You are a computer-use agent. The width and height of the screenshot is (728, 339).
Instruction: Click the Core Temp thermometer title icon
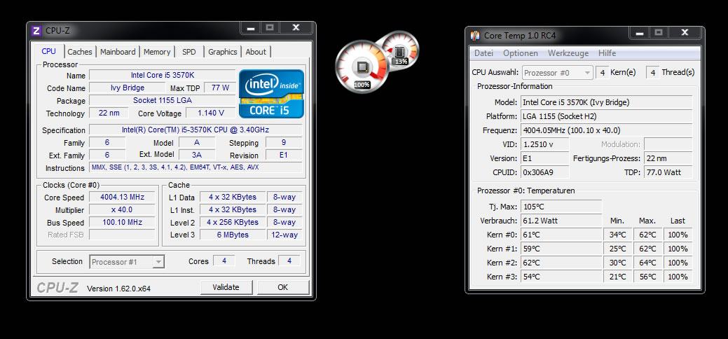coord(475,35)
